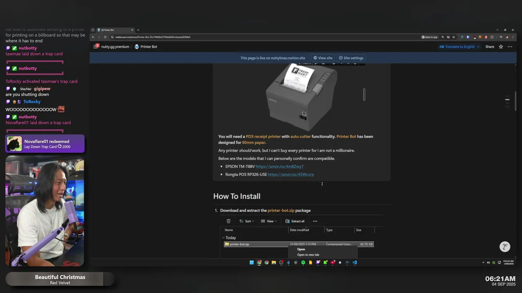Click ToRocky username in chat
The image size is (522, 293).
(x=32, y=102)
